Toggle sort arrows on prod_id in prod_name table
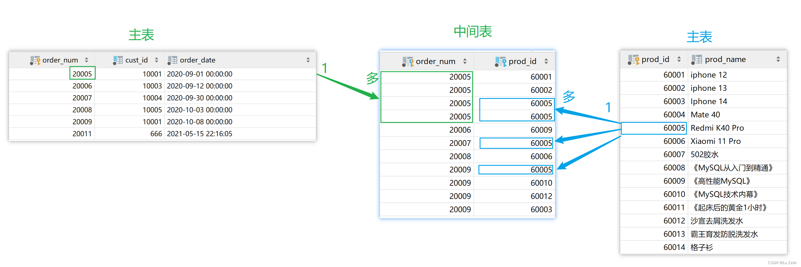Image resolution: width=801 pixels, height=267 pixels. tap(679, 59)
